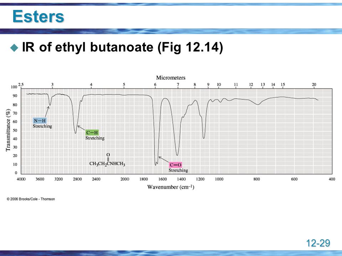
Task: Click the '1000' wavenumber tick label
Action: click(x=219, y=179)
